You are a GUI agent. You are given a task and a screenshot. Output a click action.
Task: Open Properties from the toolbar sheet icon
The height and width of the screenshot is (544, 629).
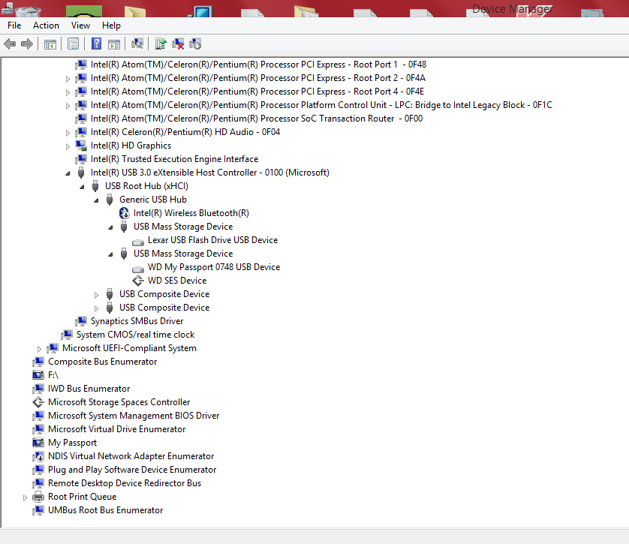click(x=73, y=44)
